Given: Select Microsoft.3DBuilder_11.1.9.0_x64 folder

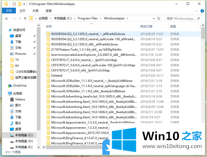Looking at the screenshot, I should click(x=88, y=91).
